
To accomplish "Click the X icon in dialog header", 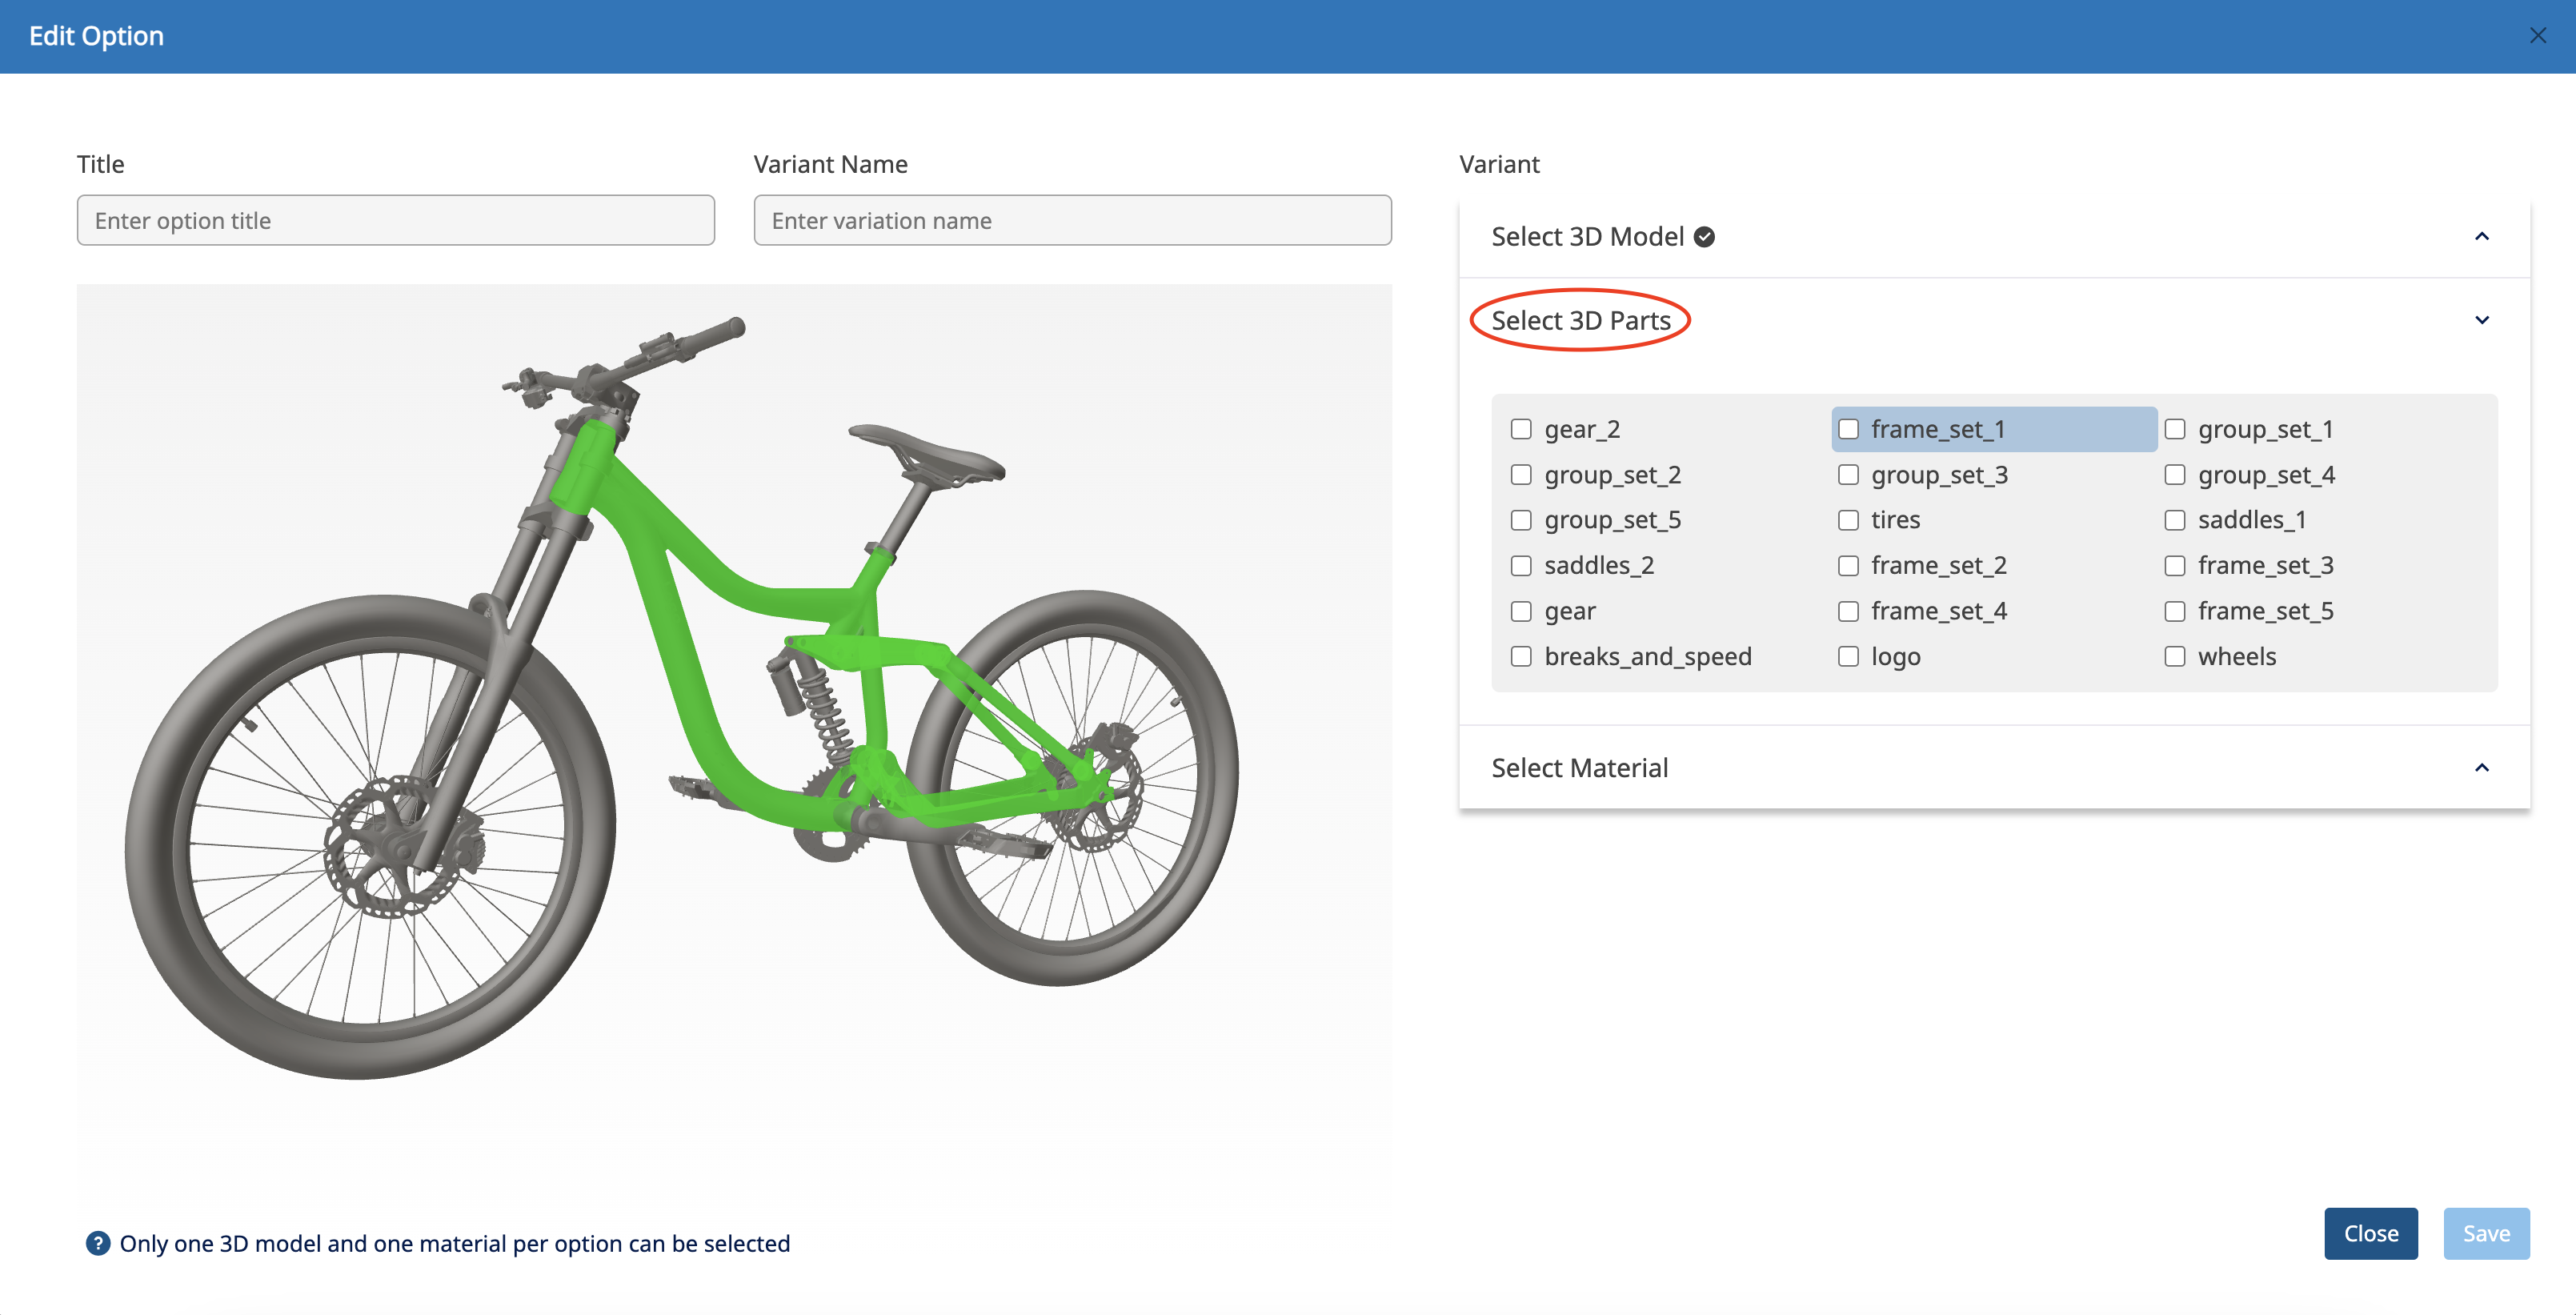I will [2537, 36].
